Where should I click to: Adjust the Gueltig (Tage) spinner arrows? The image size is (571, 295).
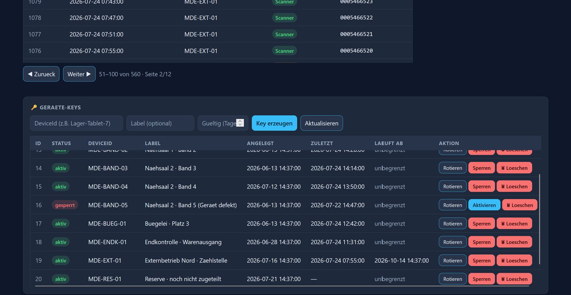240,123
